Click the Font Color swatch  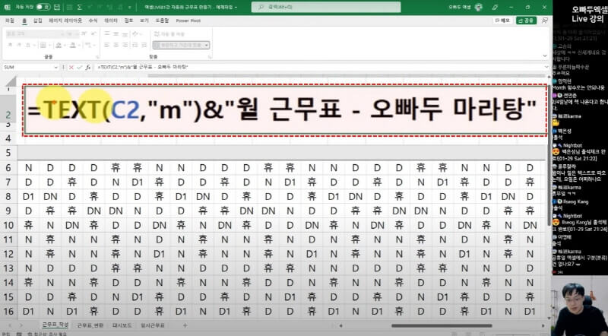tap(72, 46)
